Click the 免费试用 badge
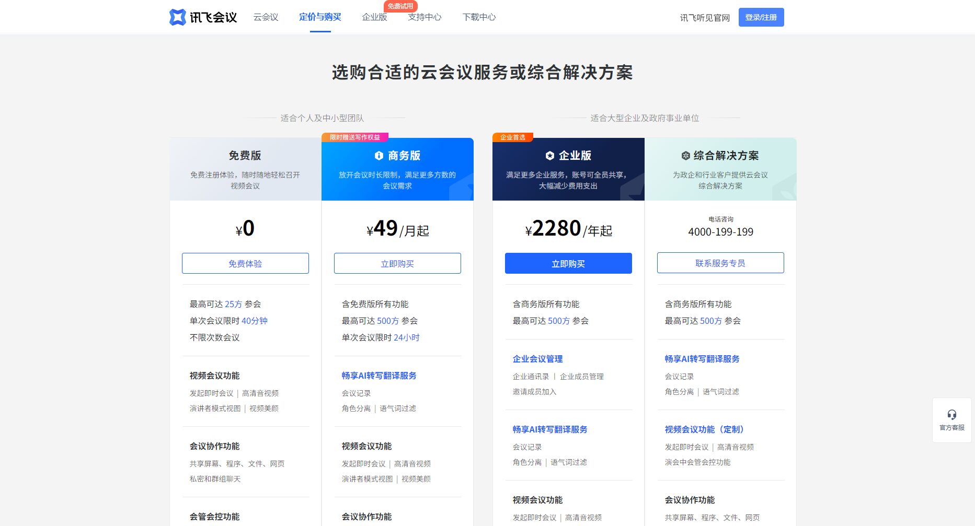975x526 pixels. tap(400, 6)
